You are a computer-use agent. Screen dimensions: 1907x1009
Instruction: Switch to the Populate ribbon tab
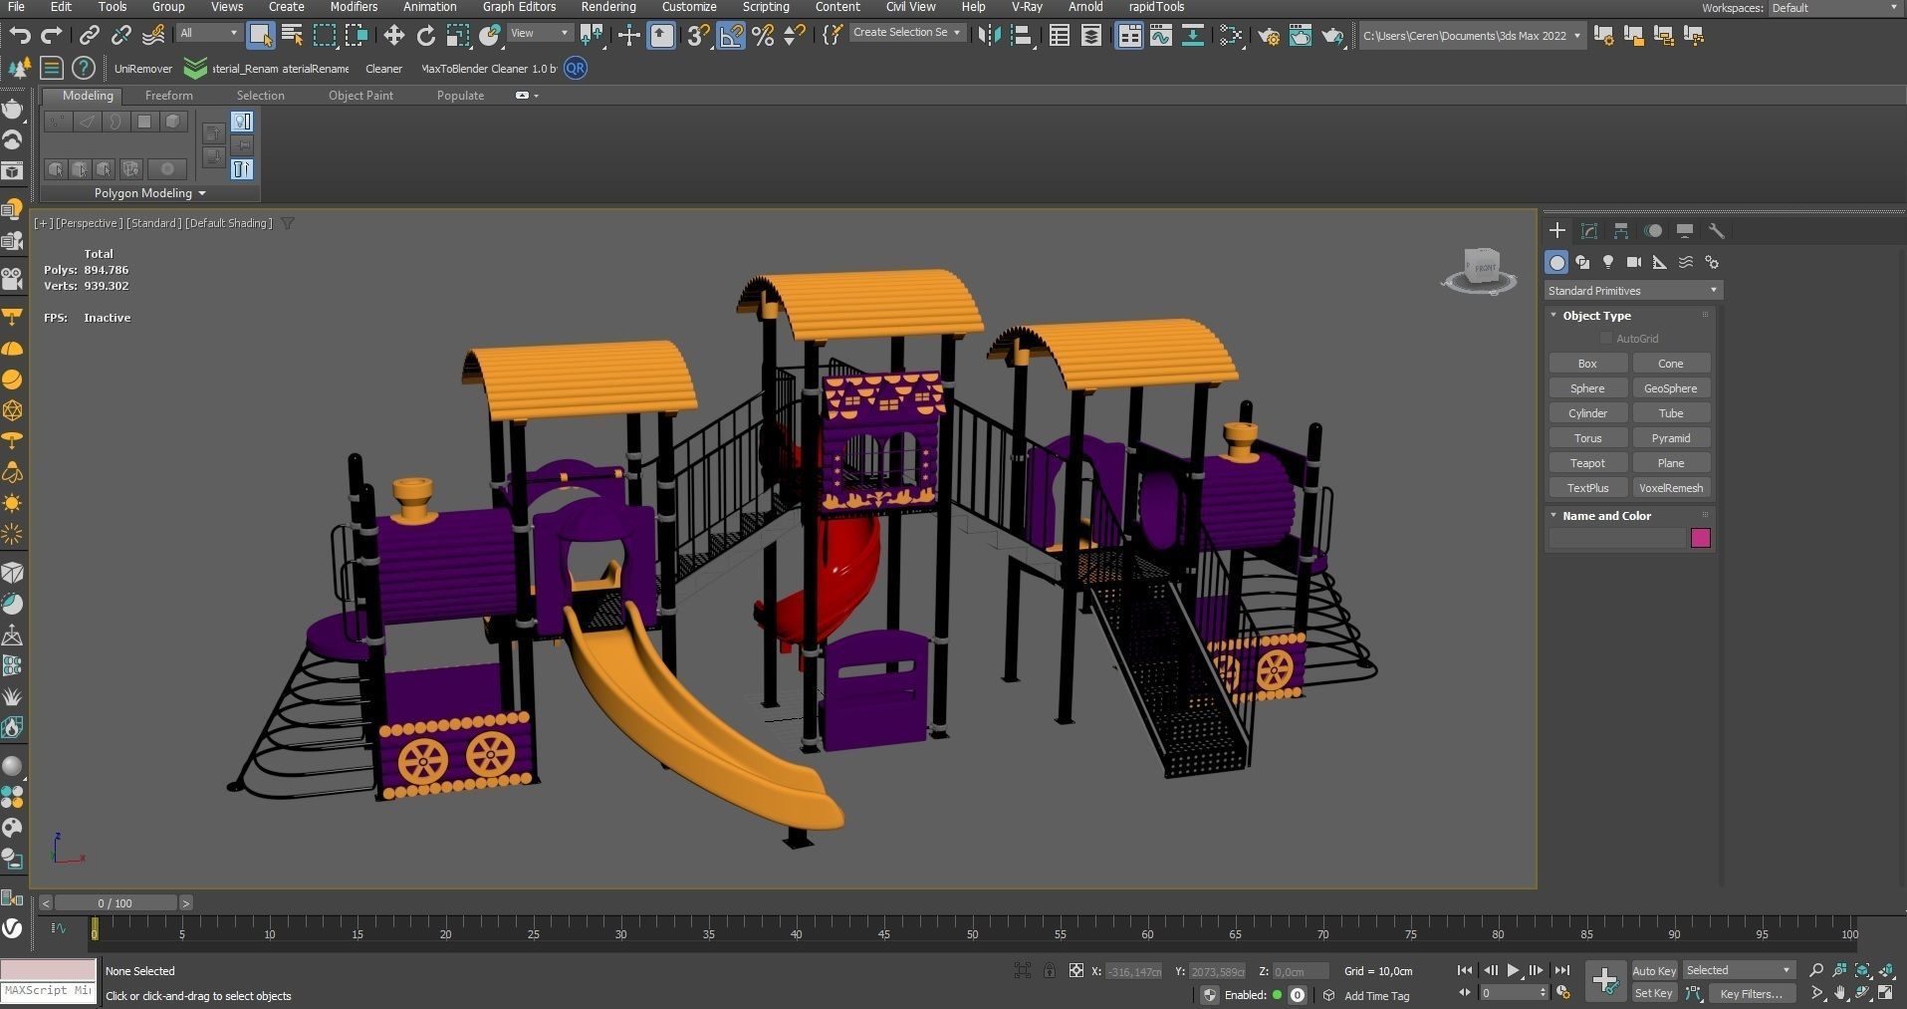pos(460,96)
